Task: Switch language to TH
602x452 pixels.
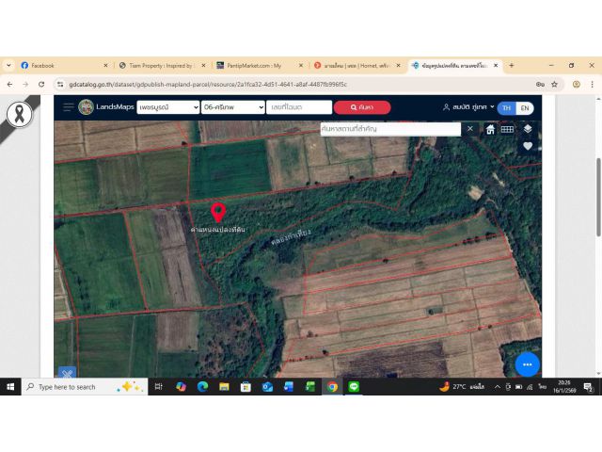Action: (507, 107)
